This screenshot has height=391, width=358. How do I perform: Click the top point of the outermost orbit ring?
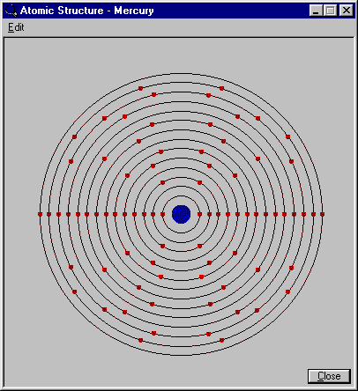point(182,73)
